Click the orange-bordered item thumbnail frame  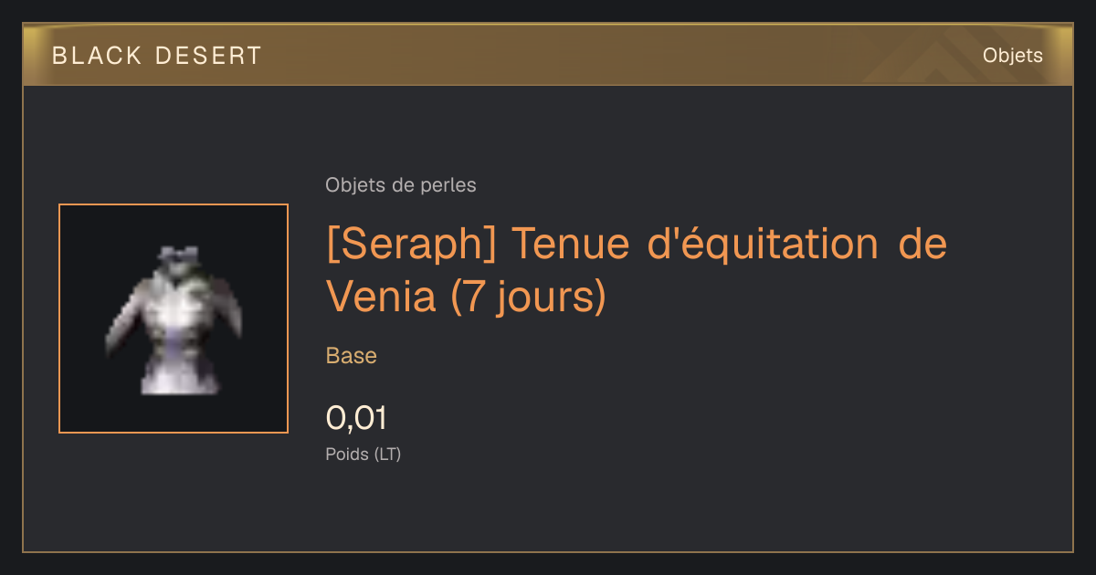tap(174, 319)
